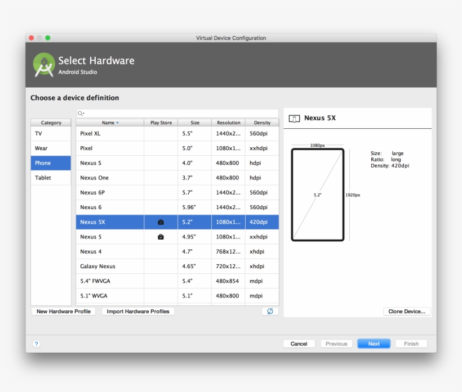462x392 pixels.
Task: Click the refresh device list icon
Action: pos(270,311)
